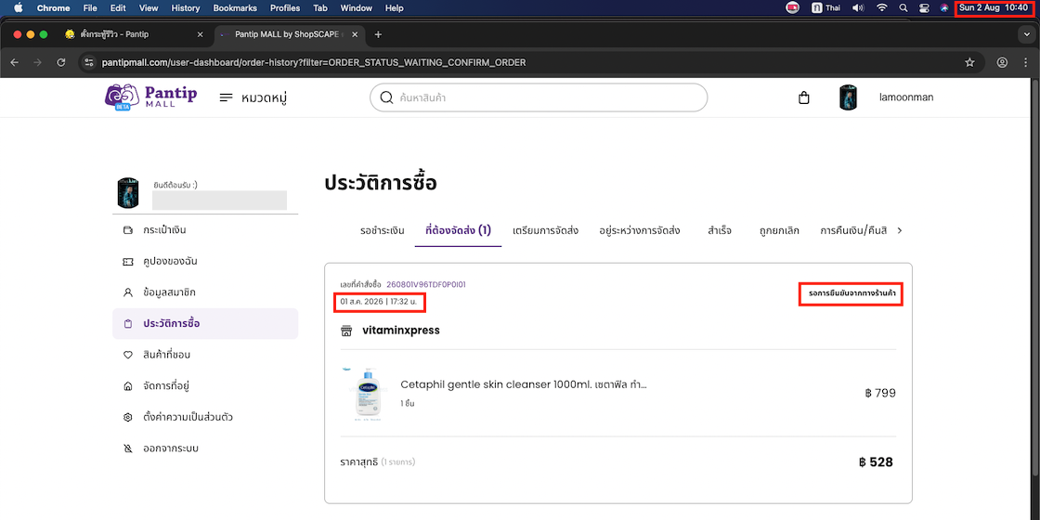Close the Pantip MALL by ShopSCAPE tab
1040x520 pixels.
tap(355, 34)
